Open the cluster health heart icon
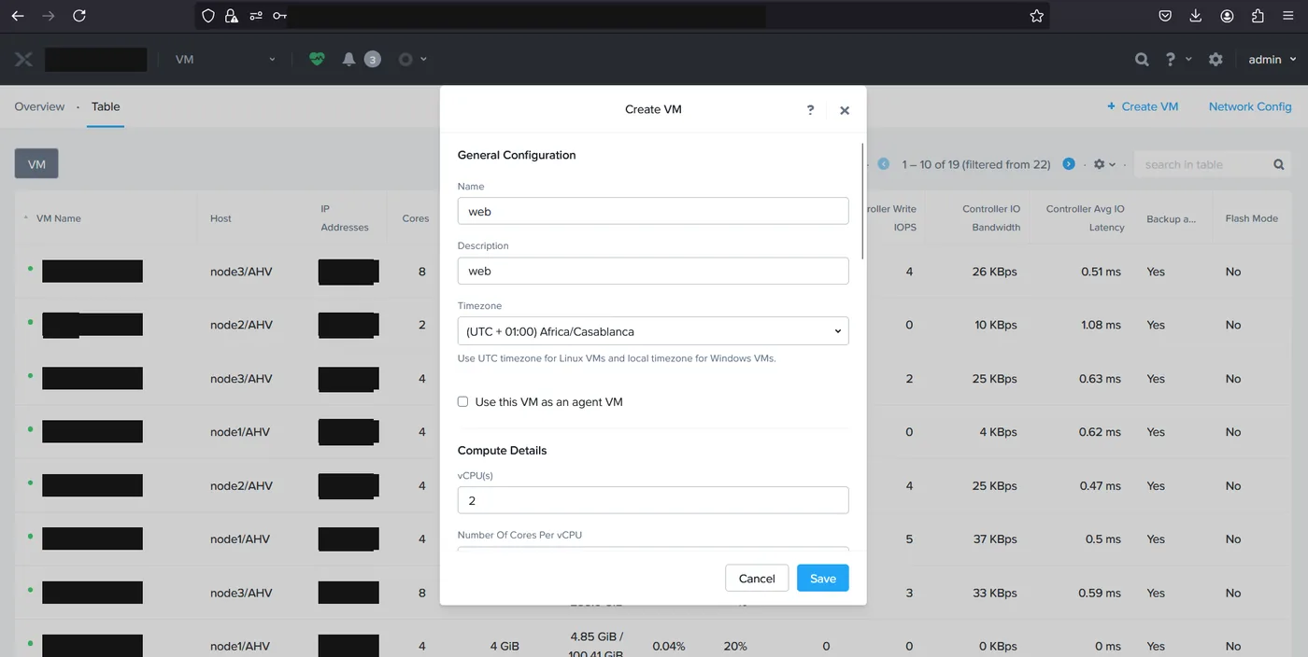This screenshot has height=657, width=1308. pyautogui.click(x=317, y=59)
